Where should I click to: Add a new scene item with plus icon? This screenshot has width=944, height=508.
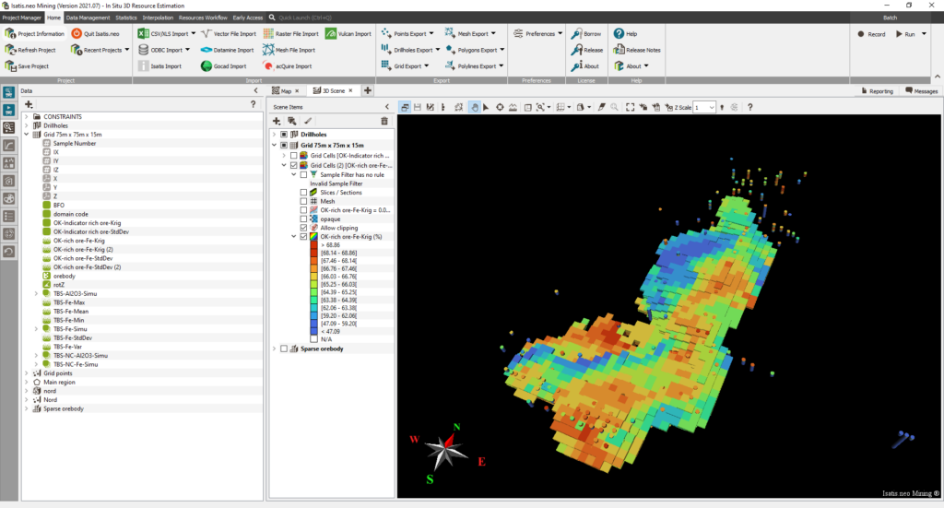[x=277, y=121]
